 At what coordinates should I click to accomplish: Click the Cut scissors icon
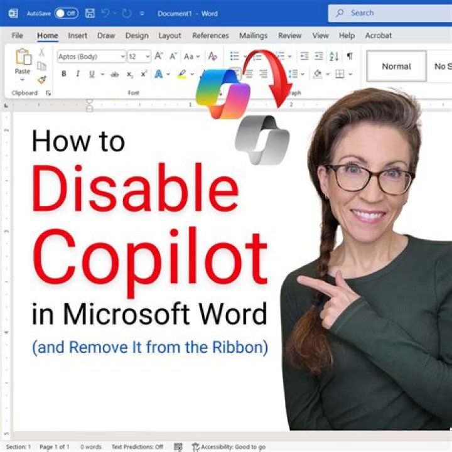point(42,52)
